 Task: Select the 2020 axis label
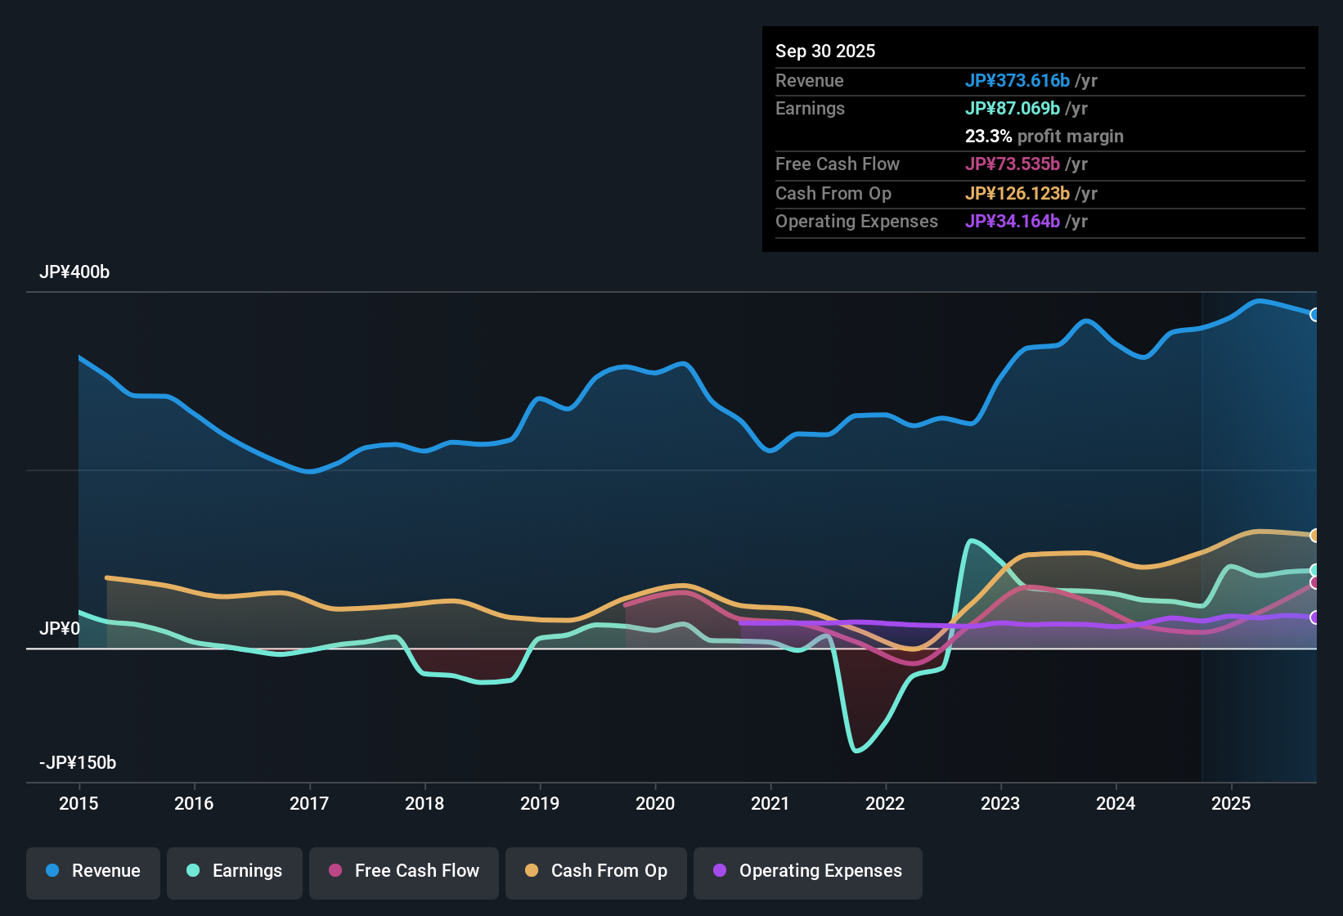pos(655,804)
